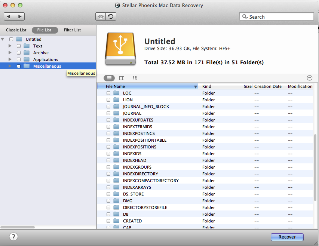Click the File Name sort arrow
319x246 pixels.
click(x=195, y=87)
